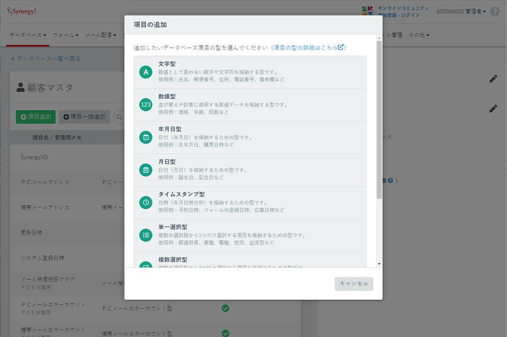Expand the フォーム dropdown menu
The width and height of the screenshot is (507, 337).
(65, 35)
